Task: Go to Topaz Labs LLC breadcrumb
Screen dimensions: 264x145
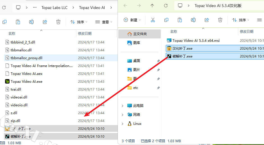Action: pyautogui.click(x=54, y=8)
